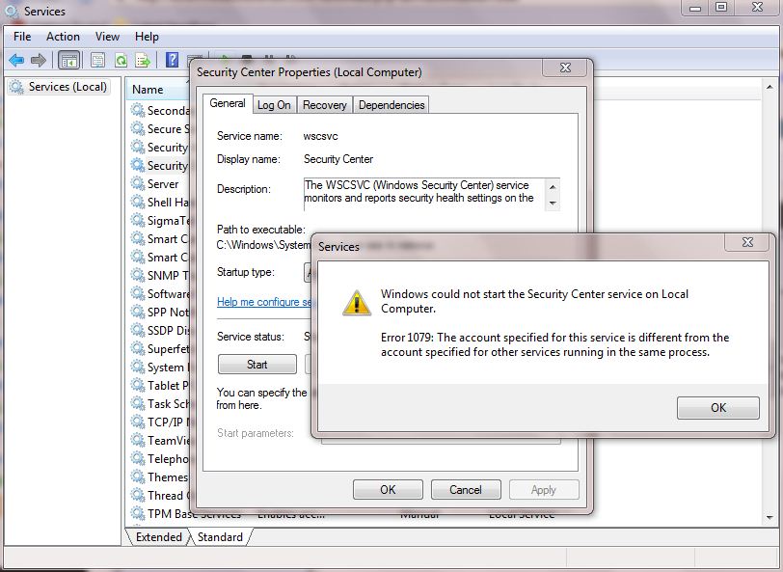Click the gear icon beside SigmaTe service

[138, 220]
